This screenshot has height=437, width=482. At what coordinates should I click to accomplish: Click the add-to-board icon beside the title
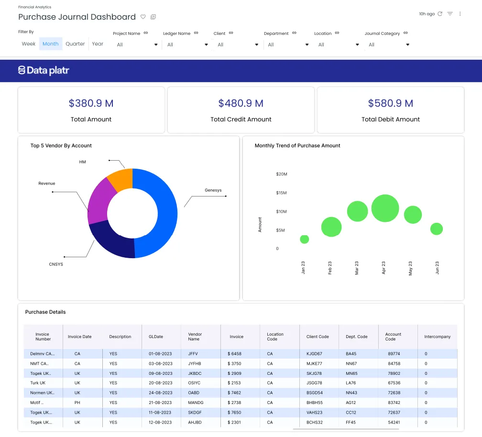pos(153,17)
